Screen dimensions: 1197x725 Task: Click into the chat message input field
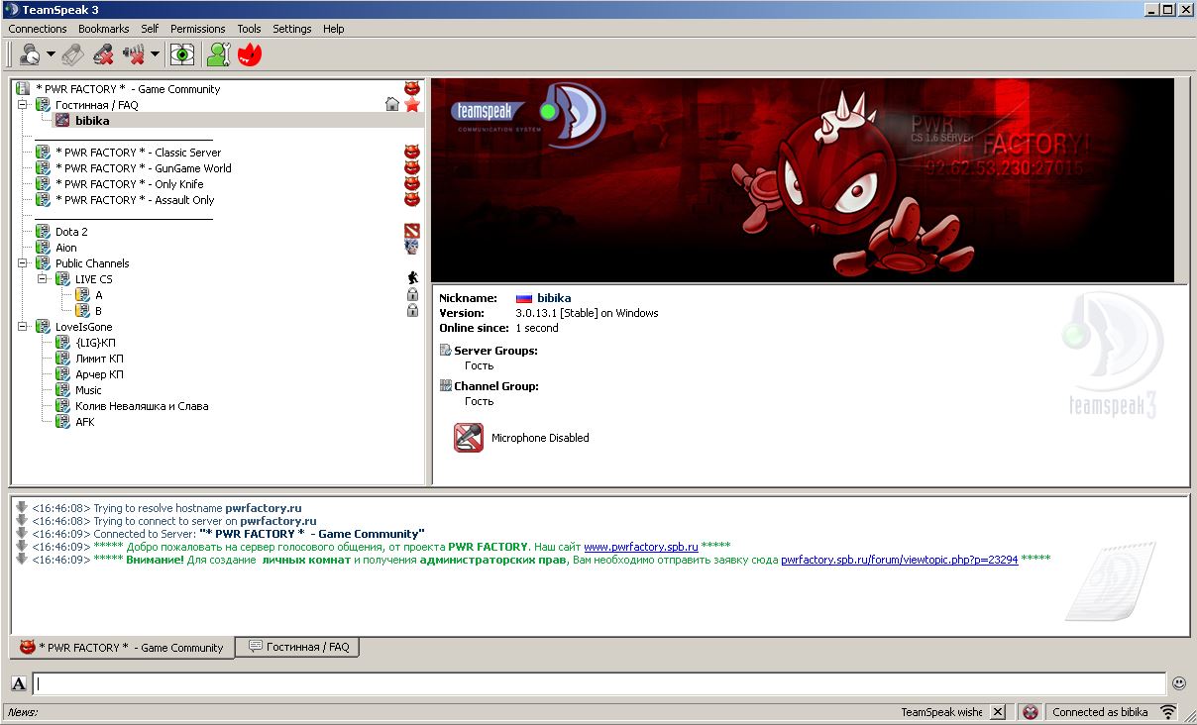click(x=595, y=683)
